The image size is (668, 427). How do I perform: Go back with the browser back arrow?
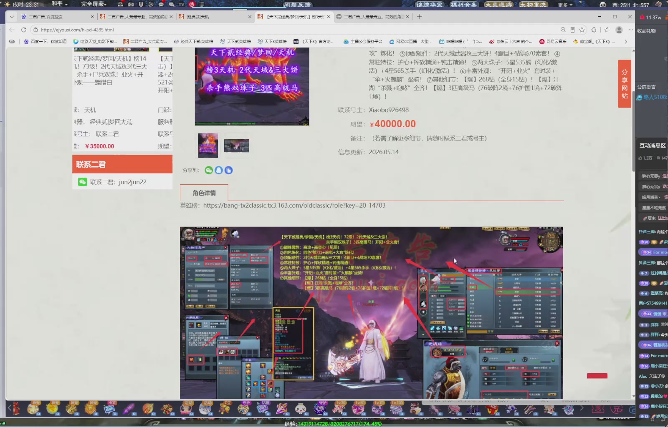[12, 30]
